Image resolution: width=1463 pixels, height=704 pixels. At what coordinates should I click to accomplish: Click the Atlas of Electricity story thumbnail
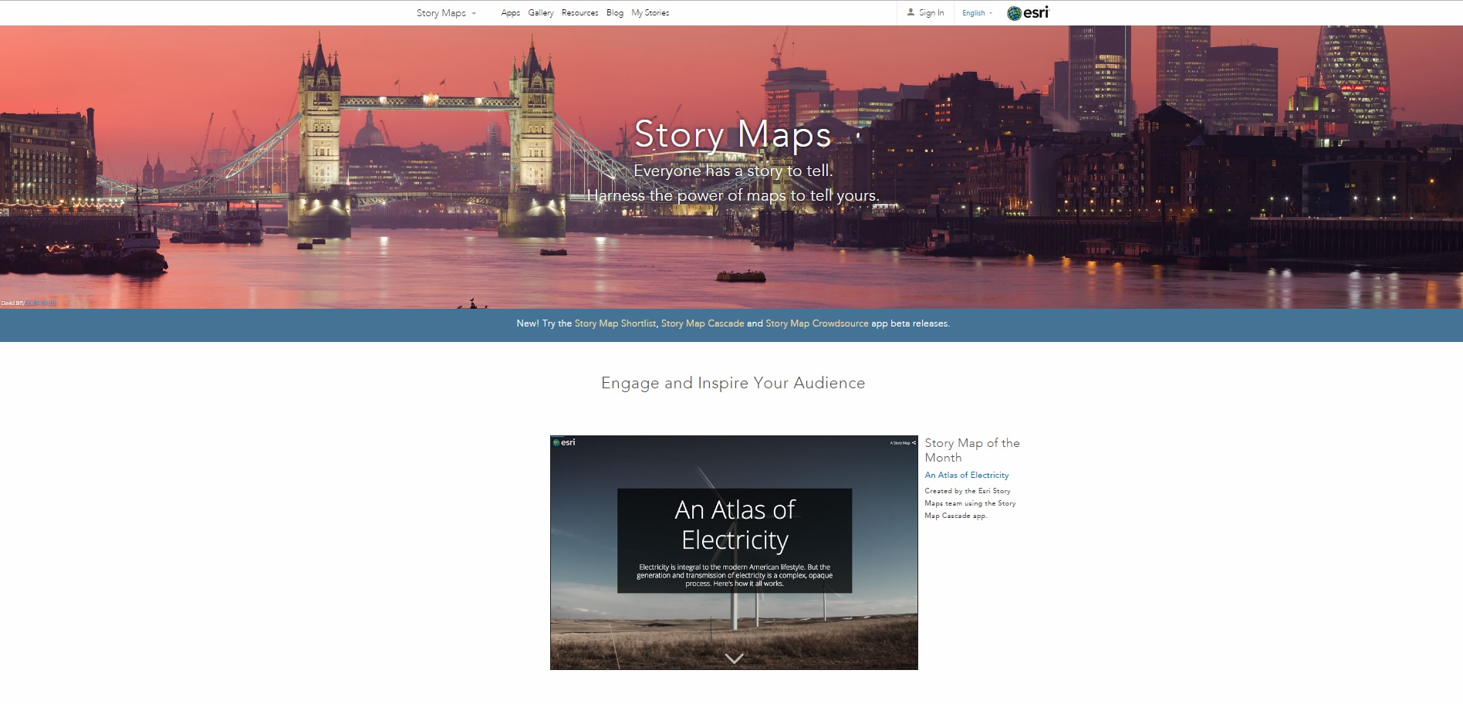point(734,553)
